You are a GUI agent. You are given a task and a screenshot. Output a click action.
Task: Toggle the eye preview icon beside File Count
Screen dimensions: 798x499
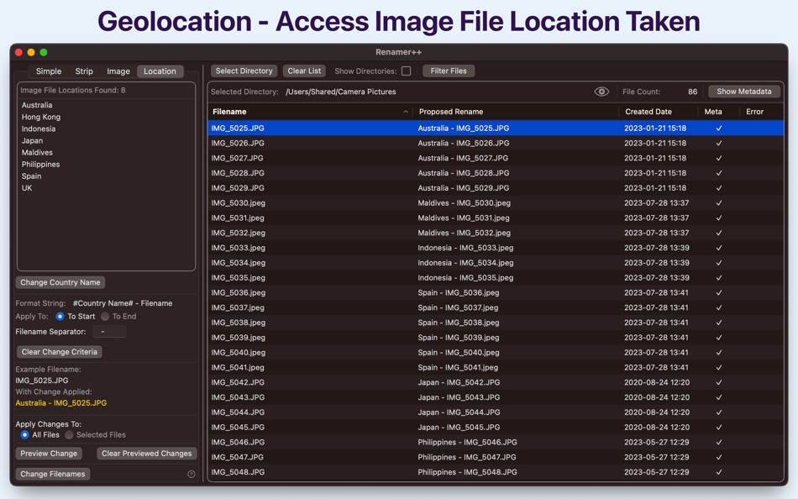(x=601, y=91)
